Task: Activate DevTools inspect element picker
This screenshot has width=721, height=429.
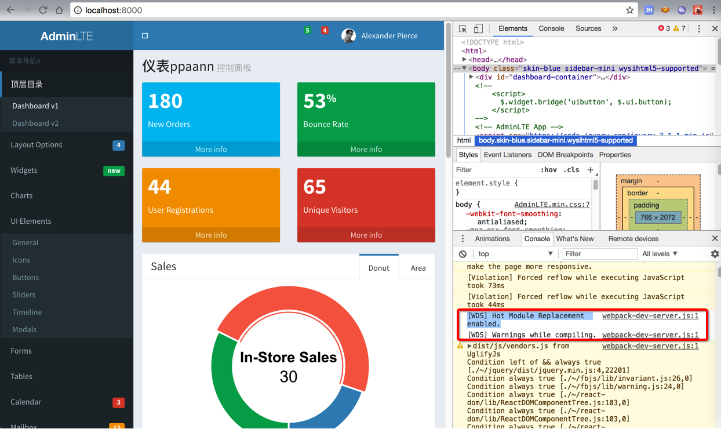Action: [463, 28]
